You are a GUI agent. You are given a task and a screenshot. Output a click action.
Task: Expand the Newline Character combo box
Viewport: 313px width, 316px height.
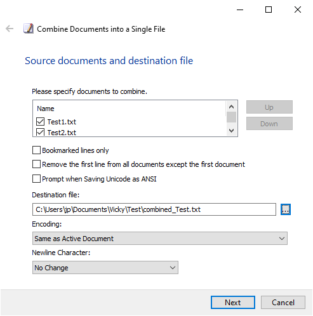pos(105,268)
